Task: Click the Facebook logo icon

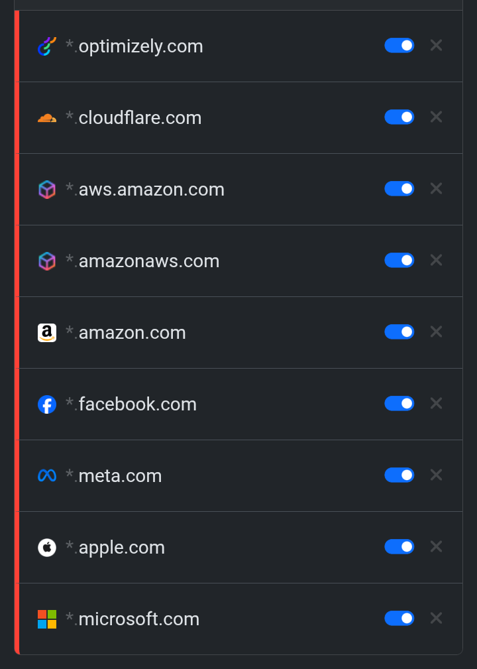Action: click(47, 404)
